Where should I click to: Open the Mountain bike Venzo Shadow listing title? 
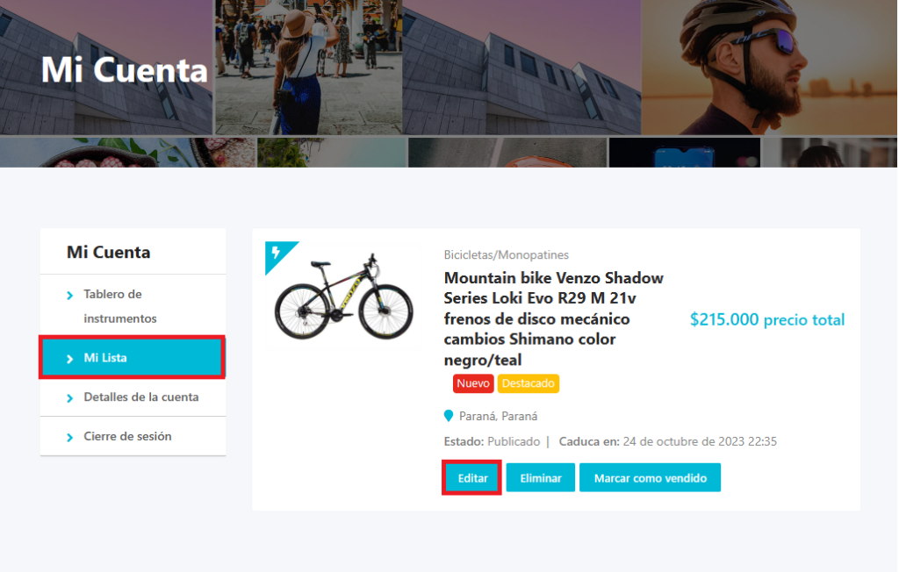553,318
